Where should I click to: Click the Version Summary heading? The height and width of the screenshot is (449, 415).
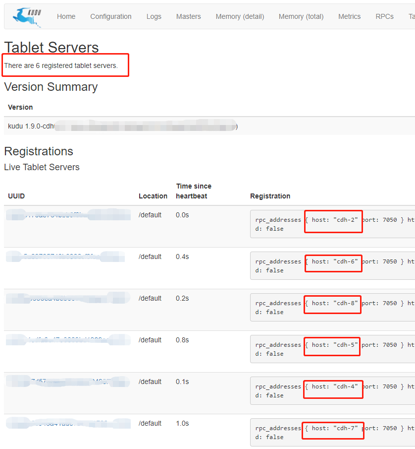[51, 87]
